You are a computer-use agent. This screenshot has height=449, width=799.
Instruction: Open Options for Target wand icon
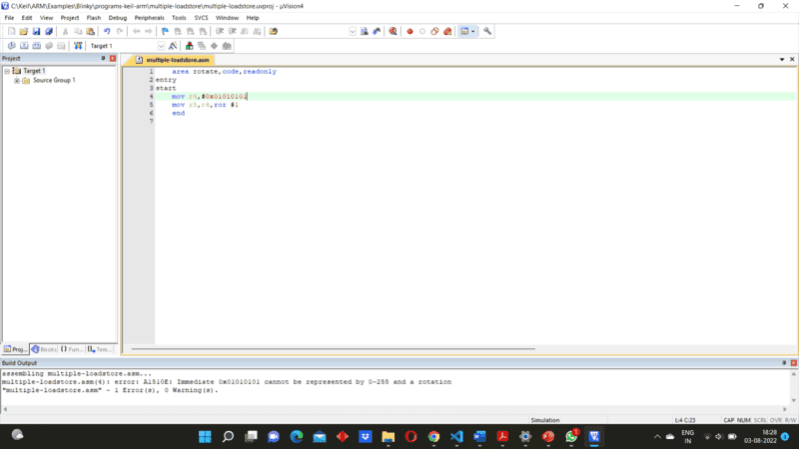tap(173, 46)
